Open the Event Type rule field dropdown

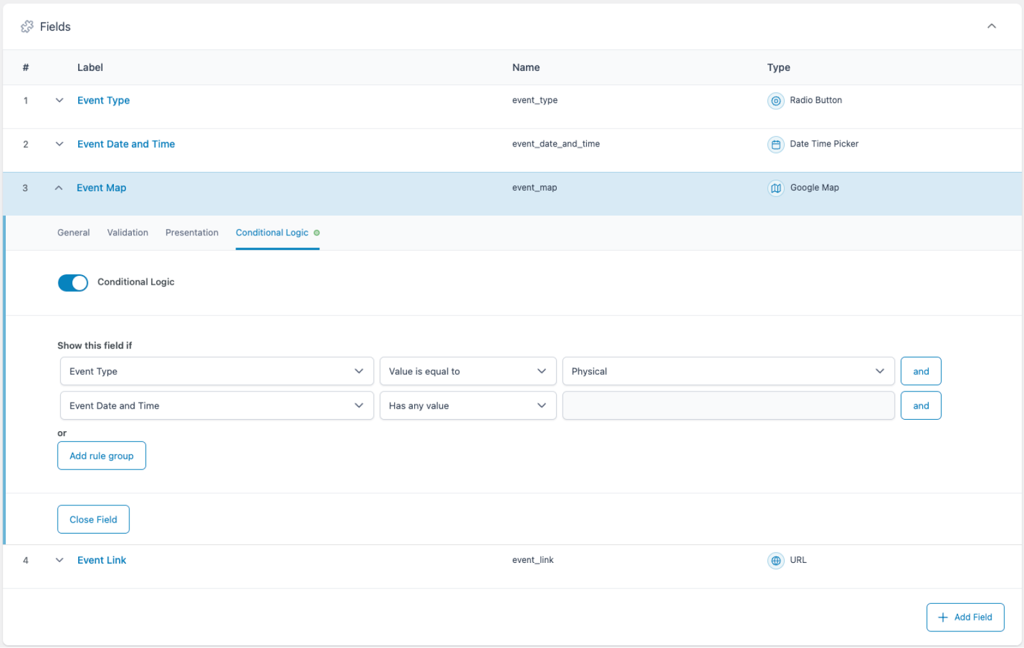(x=216, y=371)
